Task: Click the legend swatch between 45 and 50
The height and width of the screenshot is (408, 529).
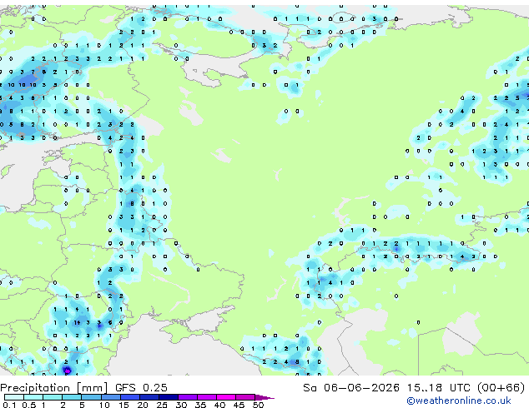Action: point(245,397)
